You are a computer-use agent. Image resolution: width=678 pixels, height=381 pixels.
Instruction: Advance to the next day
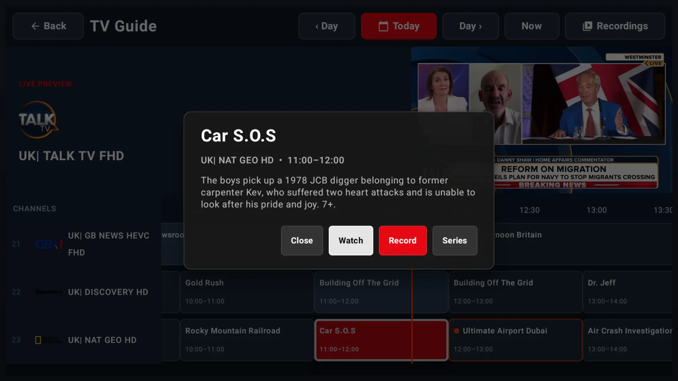[x=470, y=26]
